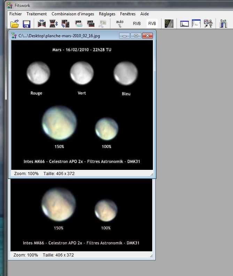
Task: Maximize the planche-mars image window
Action: click(x=136, y=36)
